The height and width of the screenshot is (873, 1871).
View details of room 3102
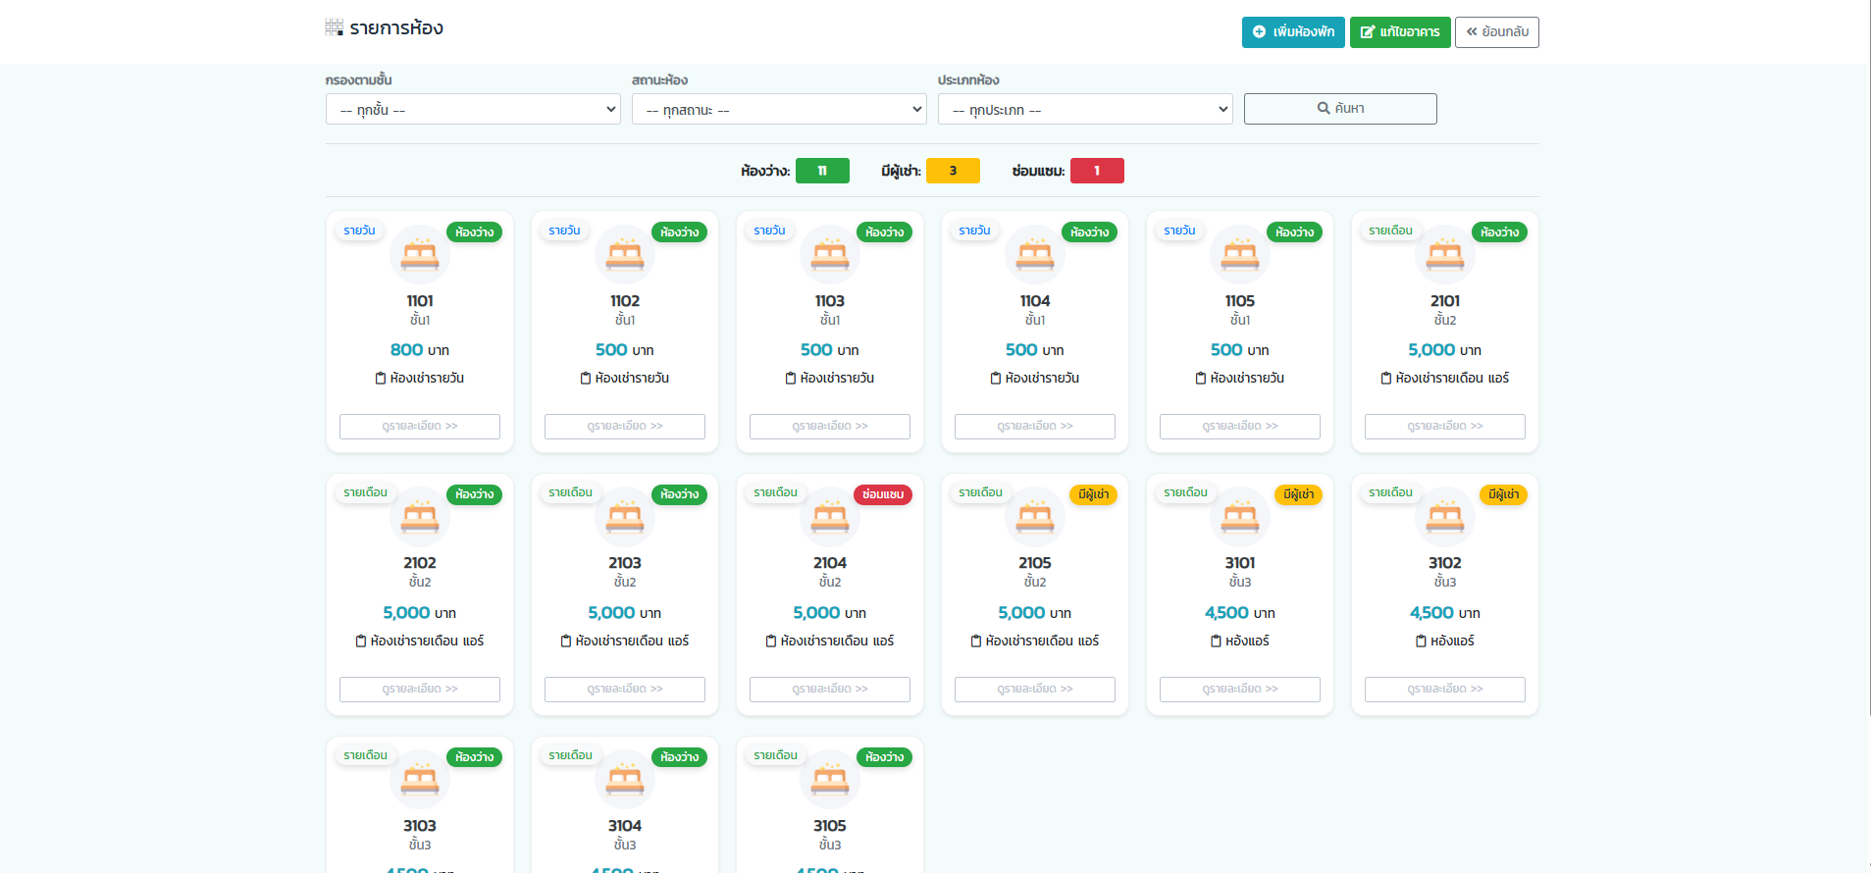(x=1445, y=689)
